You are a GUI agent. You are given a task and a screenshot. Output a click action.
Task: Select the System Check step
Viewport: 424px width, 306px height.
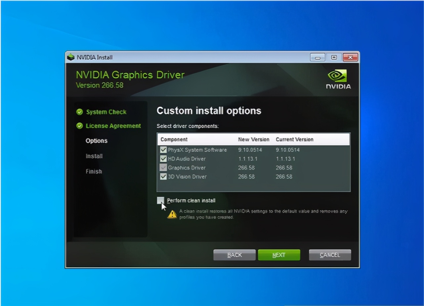[x=106, y=112]
